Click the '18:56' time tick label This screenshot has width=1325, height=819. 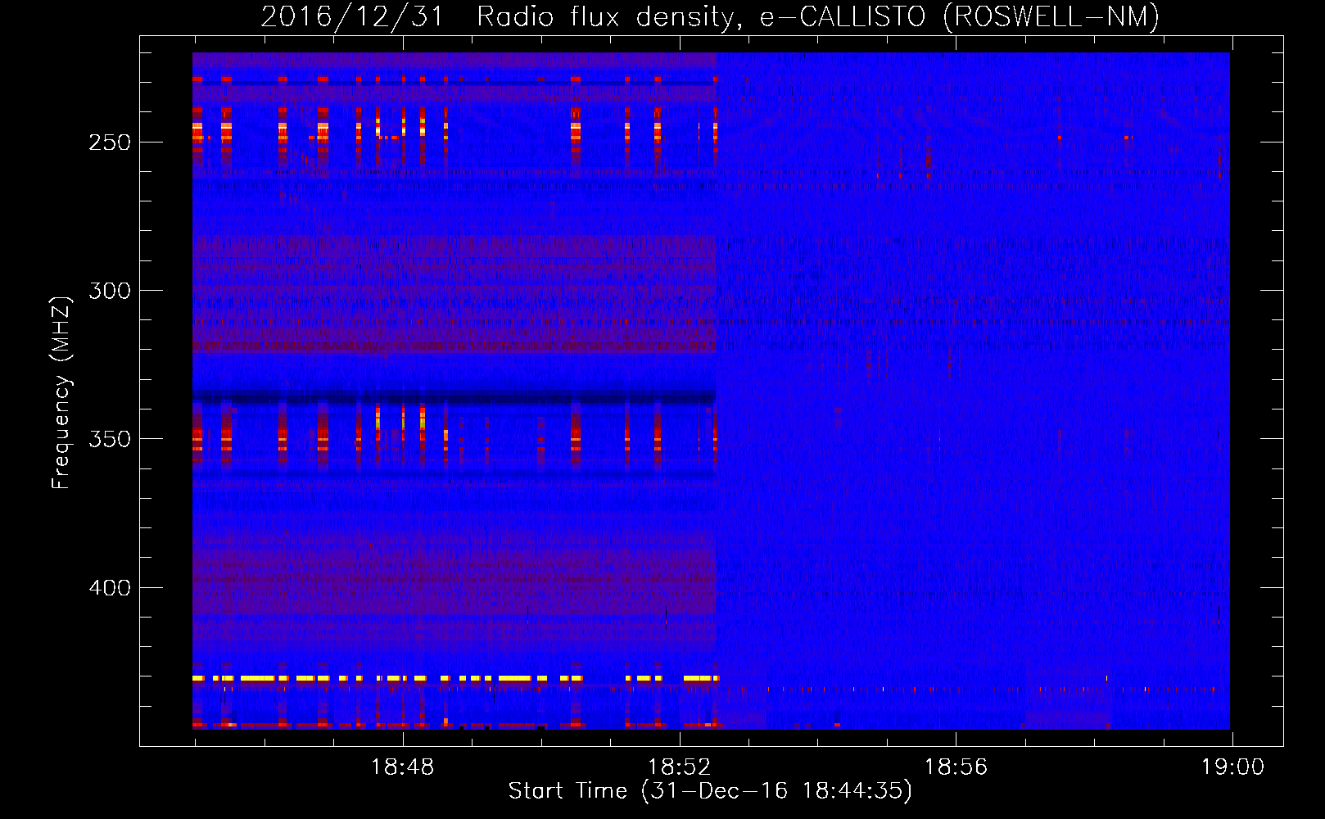click(x=956, y=767)
